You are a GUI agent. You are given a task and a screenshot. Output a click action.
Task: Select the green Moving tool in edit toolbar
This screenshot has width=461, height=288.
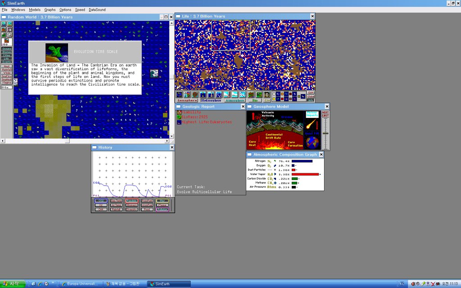click(4, 34)
